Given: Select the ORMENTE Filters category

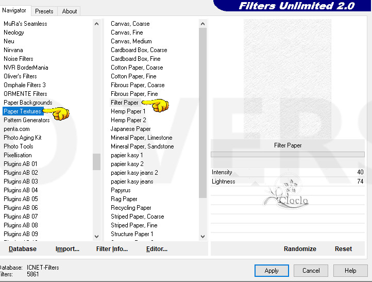Looking at the screenshot, I should coord(25,94).
